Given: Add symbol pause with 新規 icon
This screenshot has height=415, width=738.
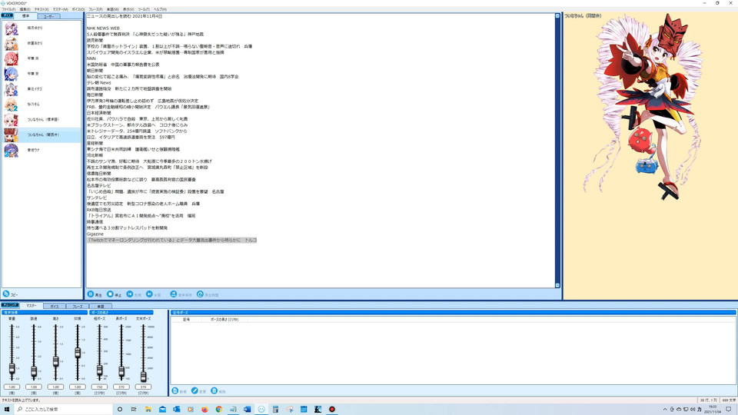Looking at the screenshot, I should [x=175, y=390].
